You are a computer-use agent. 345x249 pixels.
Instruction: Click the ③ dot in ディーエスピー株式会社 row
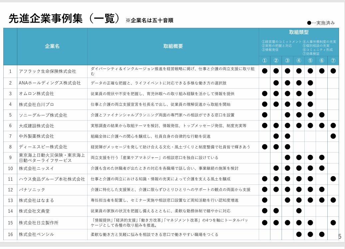[287, 147]
